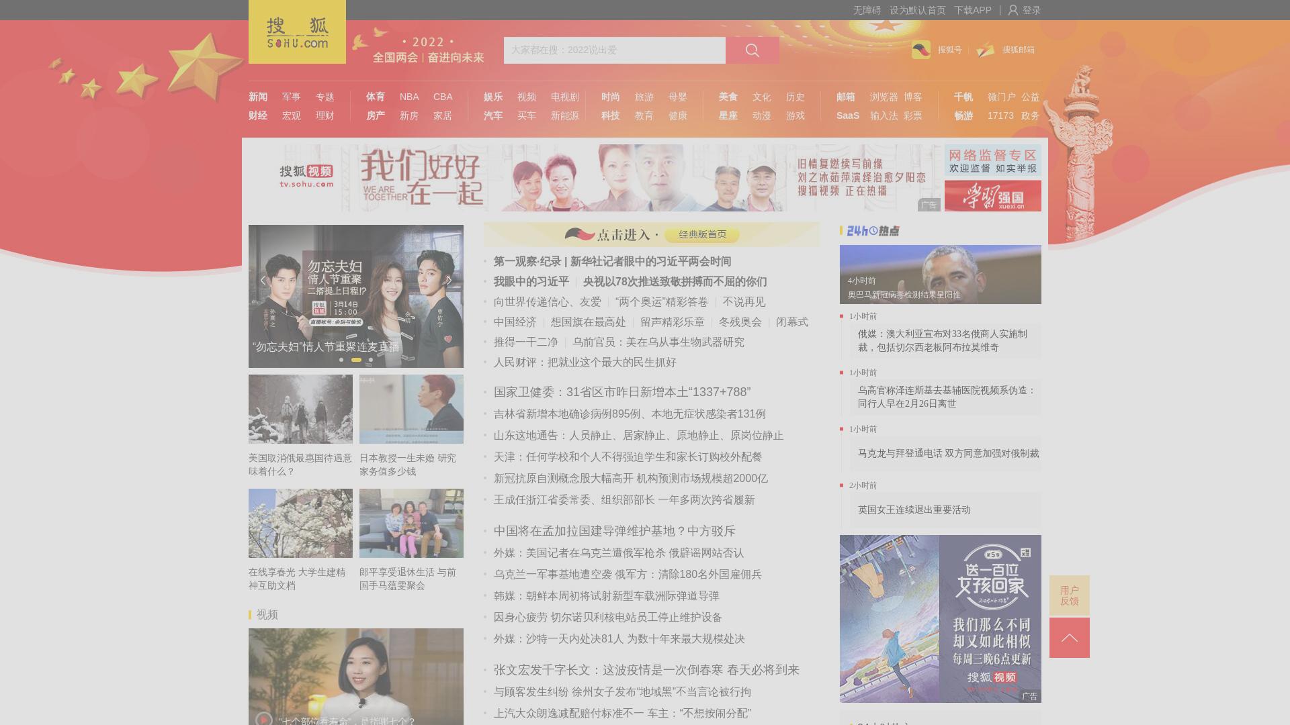Open the 财经 navigation channel

pyautogui.click(x=258, y=116)
